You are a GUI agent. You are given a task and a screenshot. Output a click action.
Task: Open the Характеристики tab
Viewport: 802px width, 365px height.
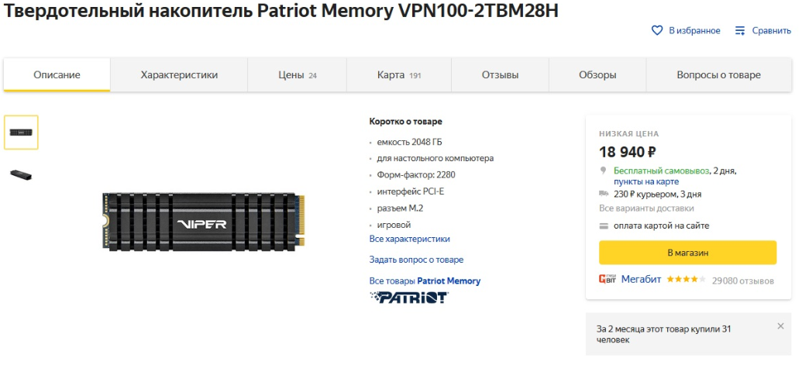click(179, 75)
